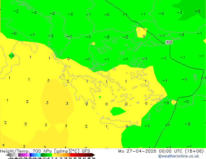This screenshot has width=206, height=159.
Task: Click the right dark arrow of the color scale
Action: [x=94, y=155]
